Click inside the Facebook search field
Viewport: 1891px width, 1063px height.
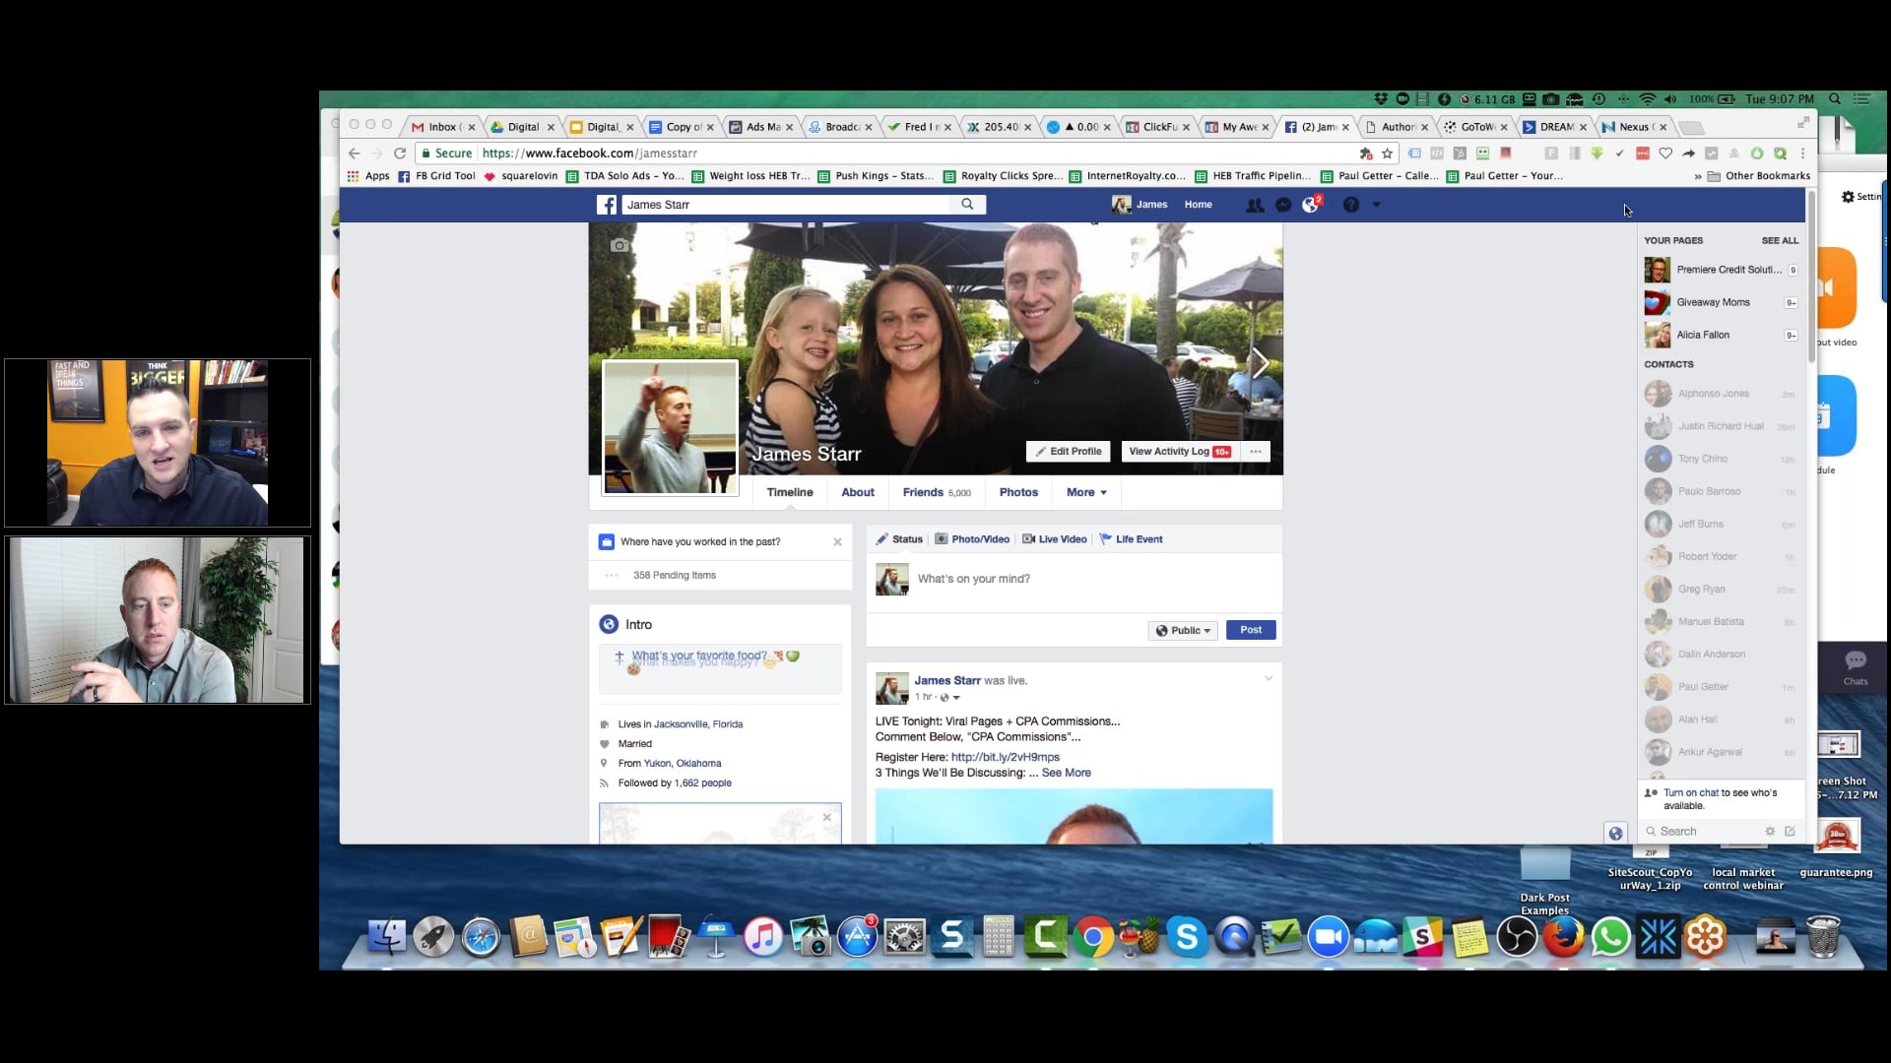point(788,204)
